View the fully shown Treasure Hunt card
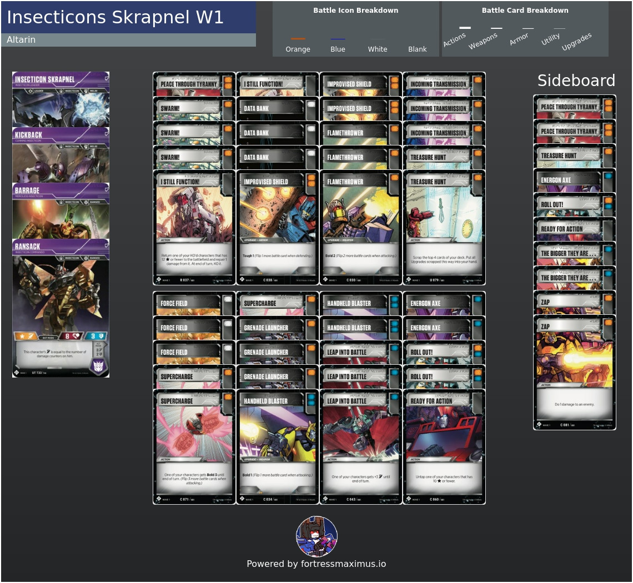The image size is (633, 583). point(444,228)
